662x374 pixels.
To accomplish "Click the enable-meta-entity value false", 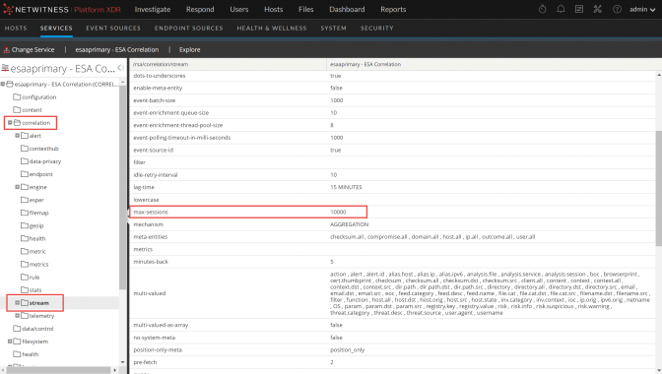I will click(336, 88).
